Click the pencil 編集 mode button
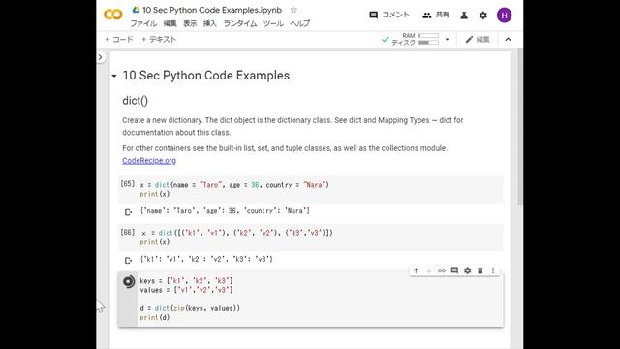This screenshot has height=349, width=620. pyautogui.click(x=478, y=39)
